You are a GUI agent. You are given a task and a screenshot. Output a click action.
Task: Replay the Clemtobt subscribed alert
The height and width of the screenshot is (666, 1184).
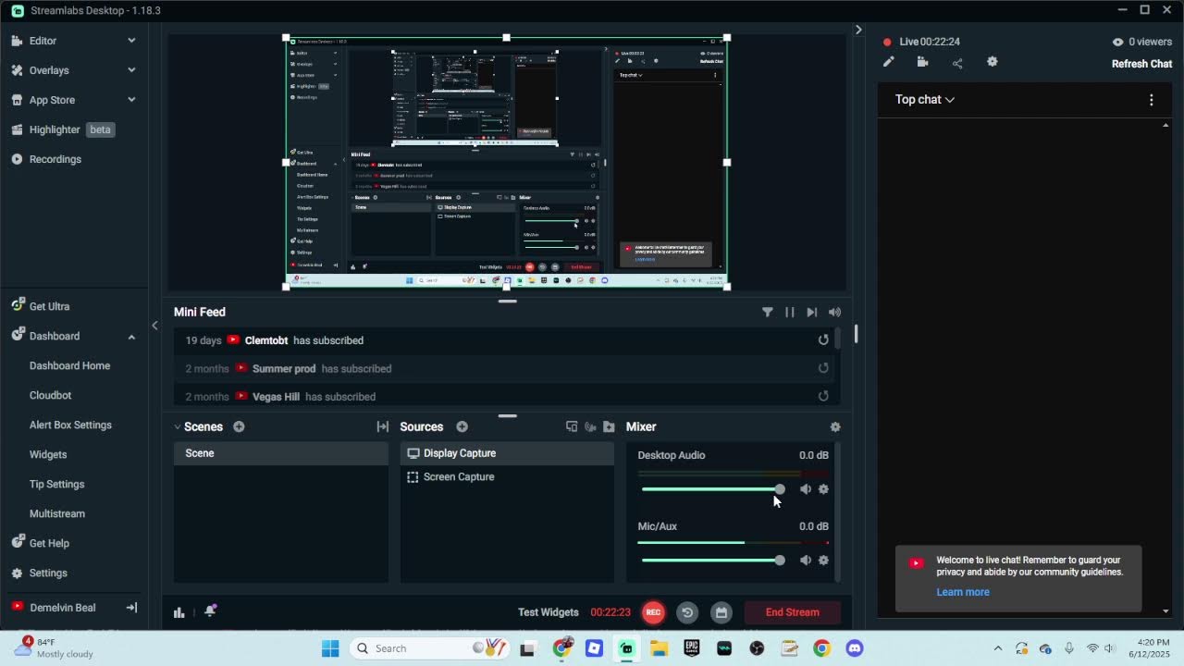coord(823,340)
